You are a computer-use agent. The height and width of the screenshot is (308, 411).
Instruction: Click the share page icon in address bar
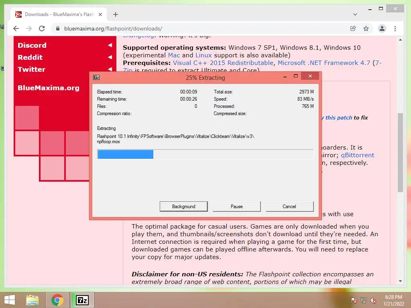pyautogui.click(x=353, y=28)
